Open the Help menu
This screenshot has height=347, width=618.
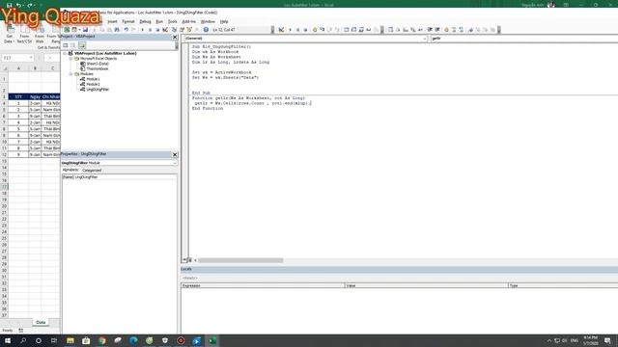(224, 21)
